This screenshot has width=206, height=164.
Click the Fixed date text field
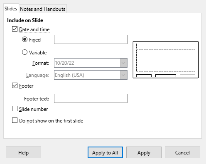pos(91,39)
